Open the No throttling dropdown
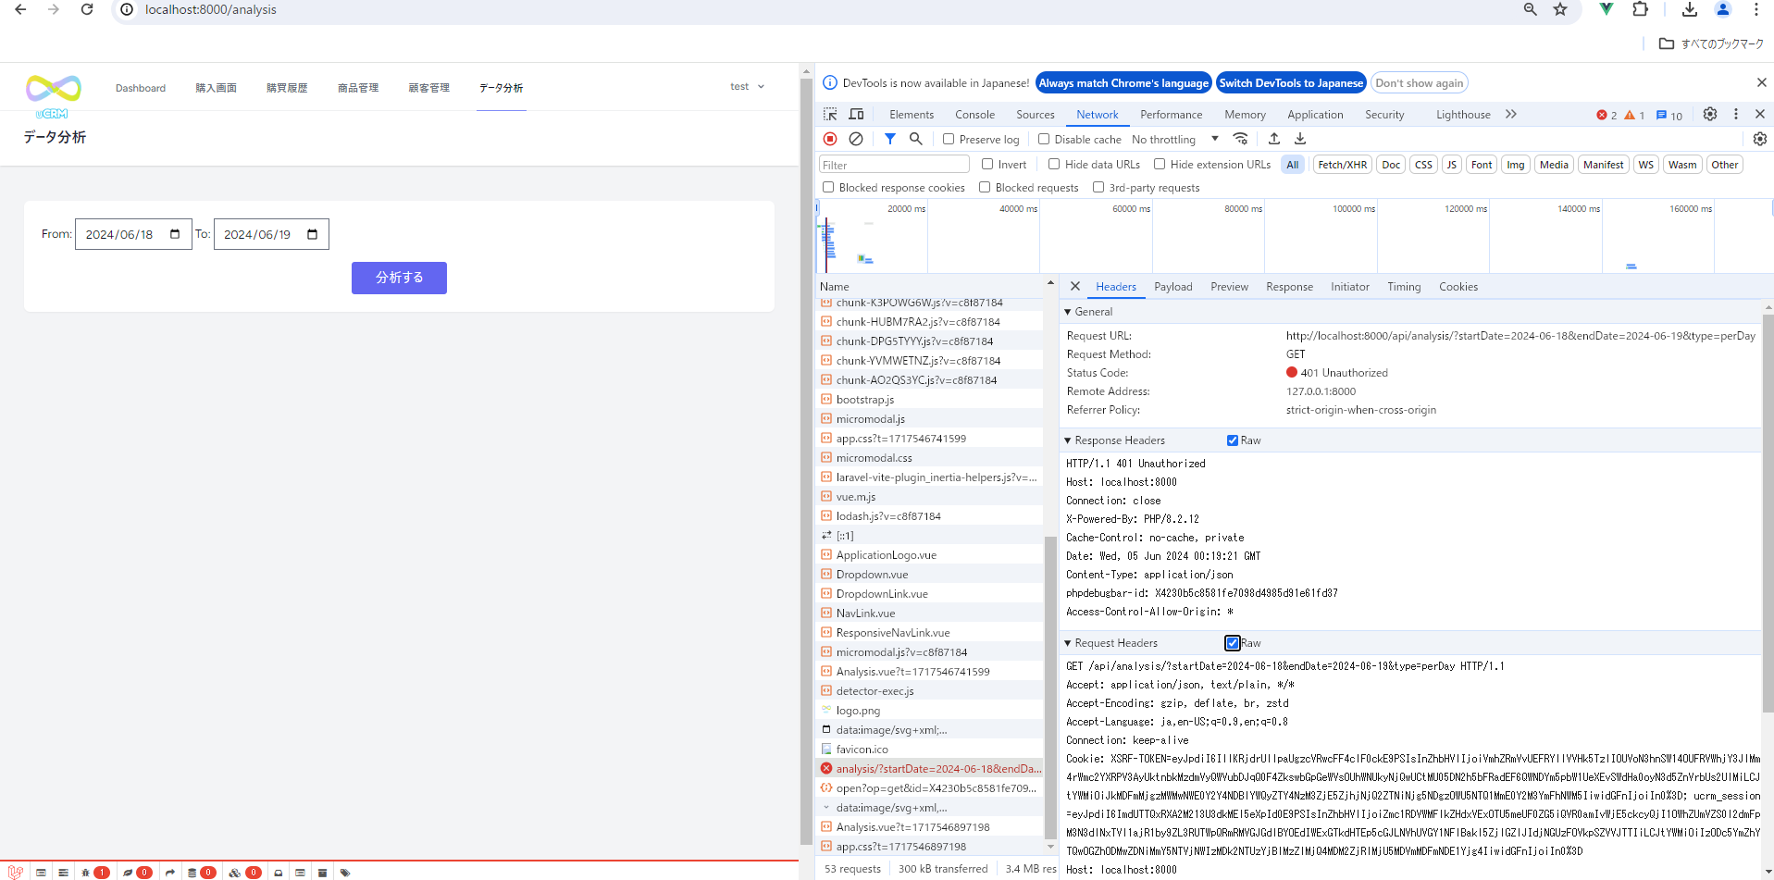Screen dimensions: 1774x880 tap(1174, 140)
